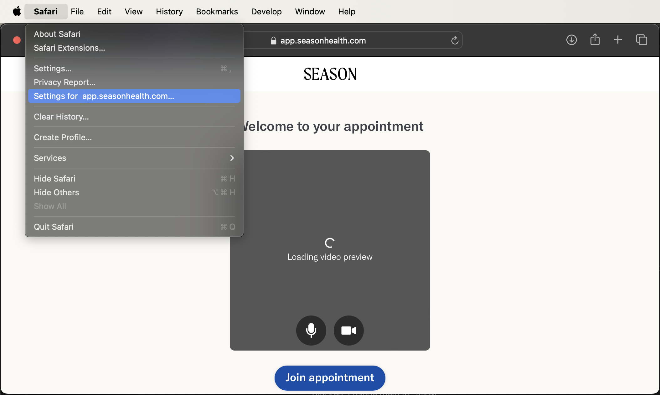Click the SEASON logo

click(x=330, y=74)
